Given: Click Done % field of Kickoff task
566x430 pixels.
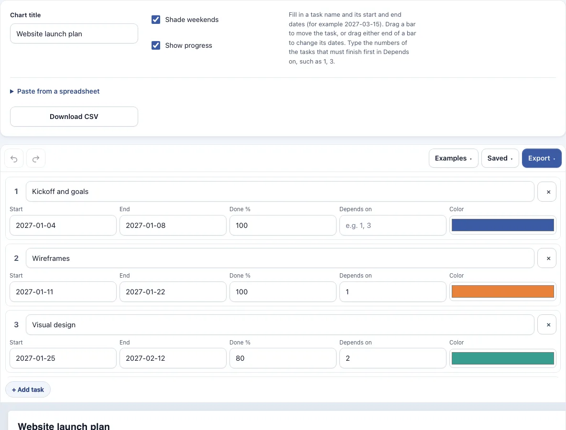Looking at the screenshot, I should (283, 226).
